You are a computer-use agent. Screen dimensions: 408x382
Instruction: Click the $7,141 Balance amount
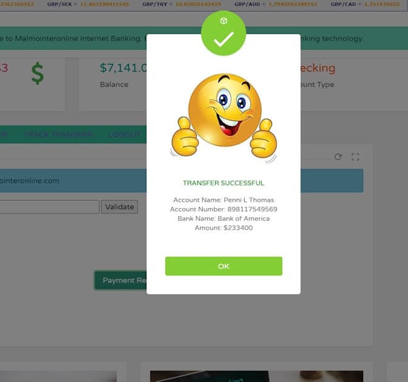pos(123,68)
